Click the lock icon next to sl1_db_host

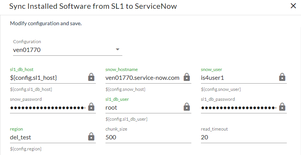pyautogui.click(x=91, y=77)
